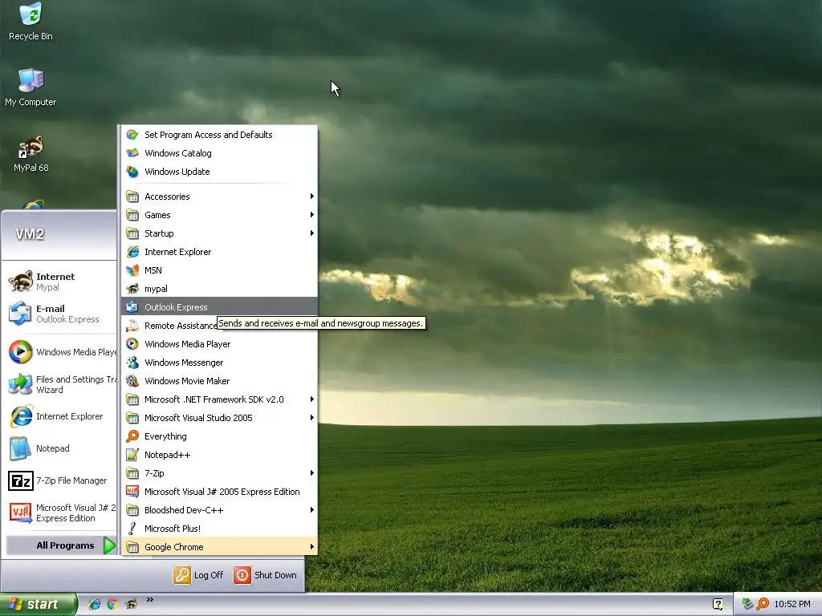Open Internet Explorer from Start menu left pane
Screen dimensions: 822x616
(x=62, y=416)
